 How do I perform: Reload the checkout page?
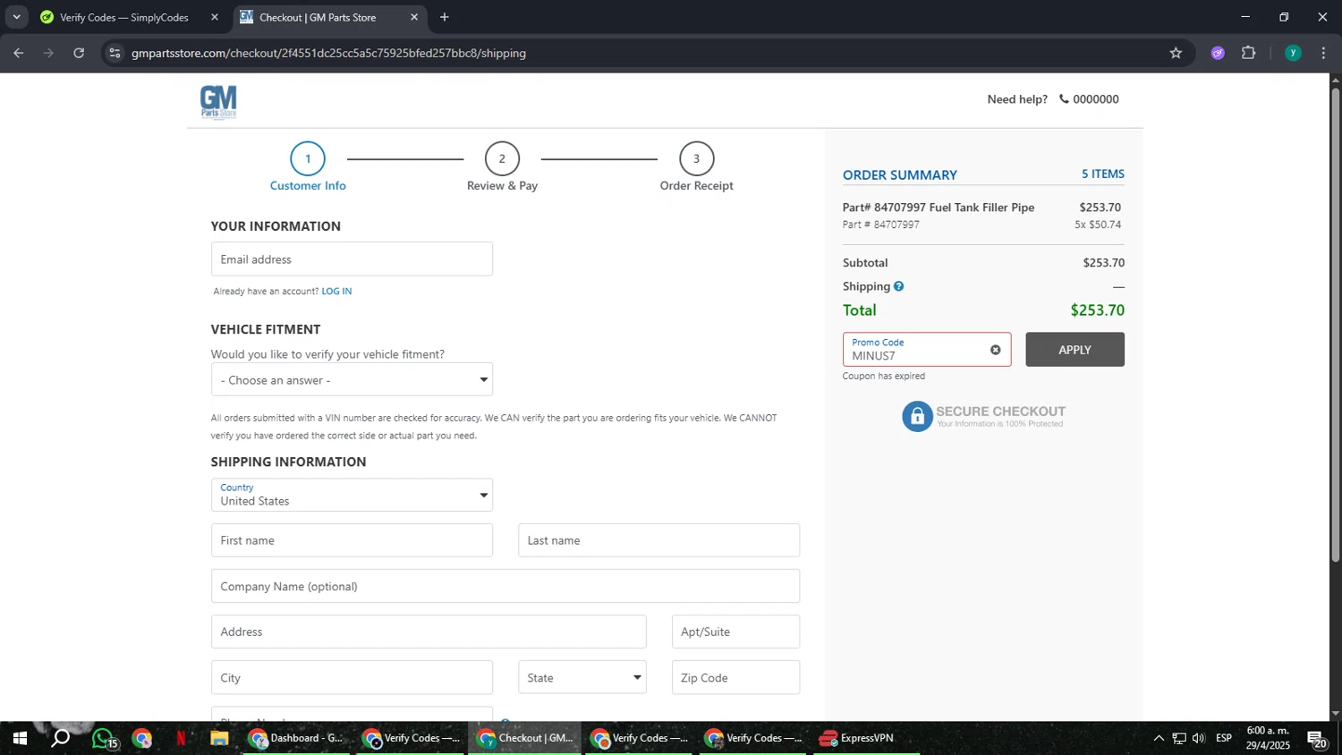tap(79, 53)
